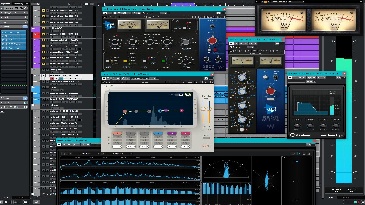Bypass REQ 6 plugin with power icon

(x=105, y=78)
